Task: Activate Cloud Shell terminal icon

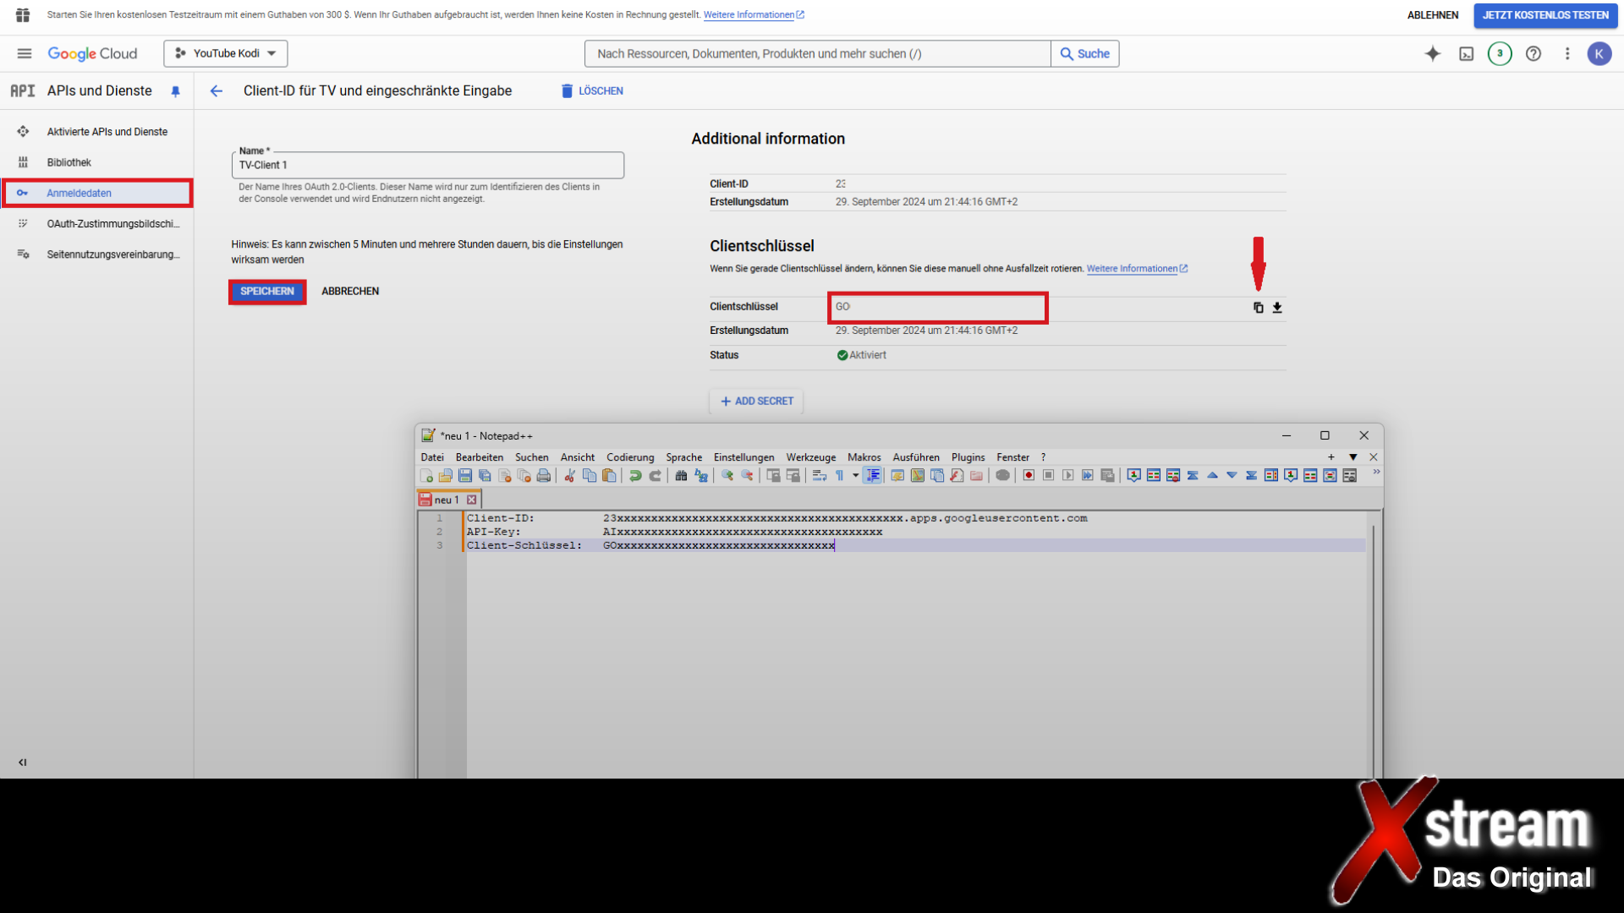Action: point(1466,54)
